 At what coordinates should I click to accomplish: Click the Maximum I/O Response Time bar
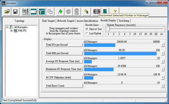[122, 69]
